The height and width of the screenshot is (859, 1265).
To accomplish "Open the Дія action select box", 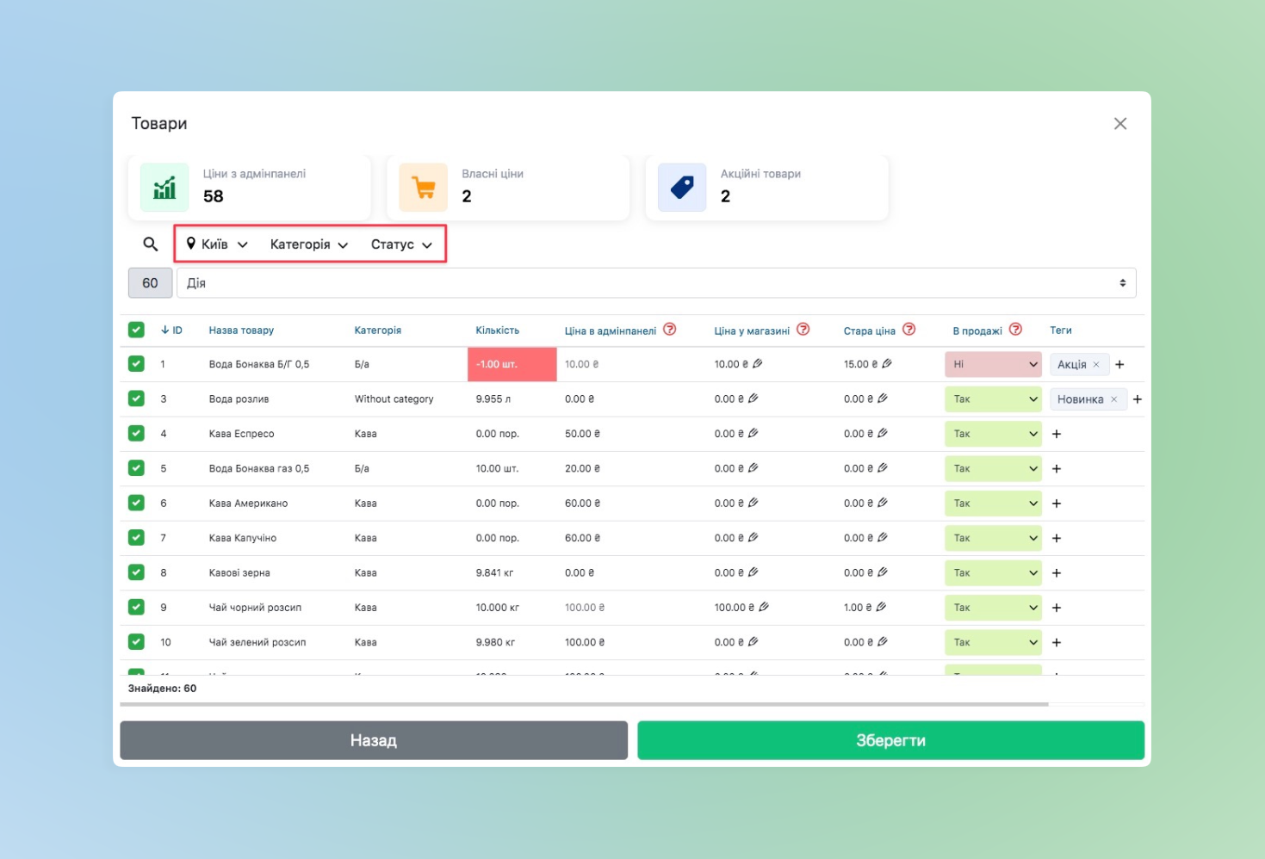I will coord(655,283).
